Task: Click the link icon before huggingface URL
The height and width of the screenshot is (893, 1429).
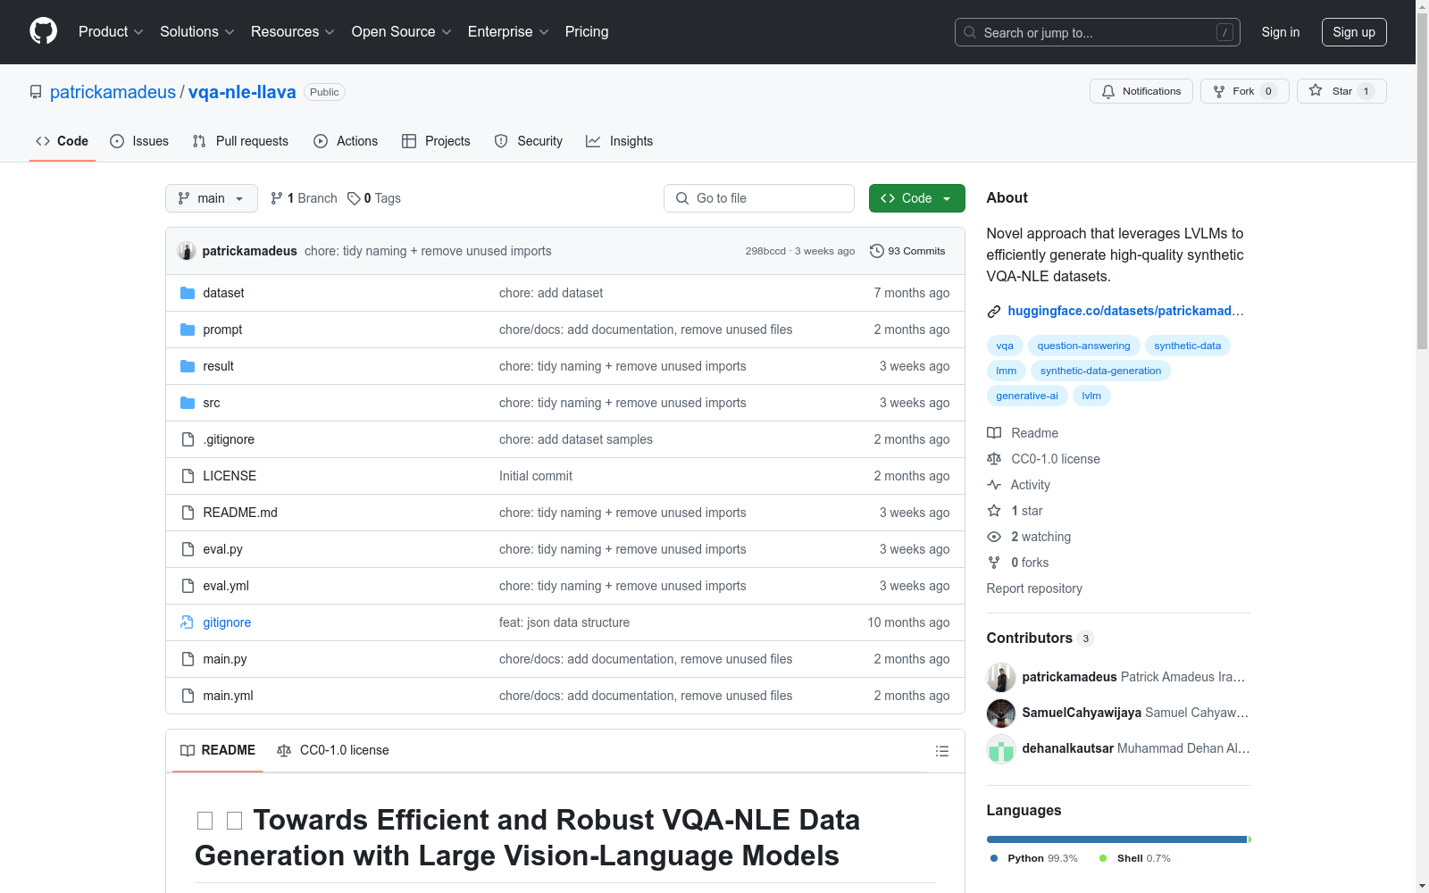Action: pyautogui.click(x=994, y=312)
